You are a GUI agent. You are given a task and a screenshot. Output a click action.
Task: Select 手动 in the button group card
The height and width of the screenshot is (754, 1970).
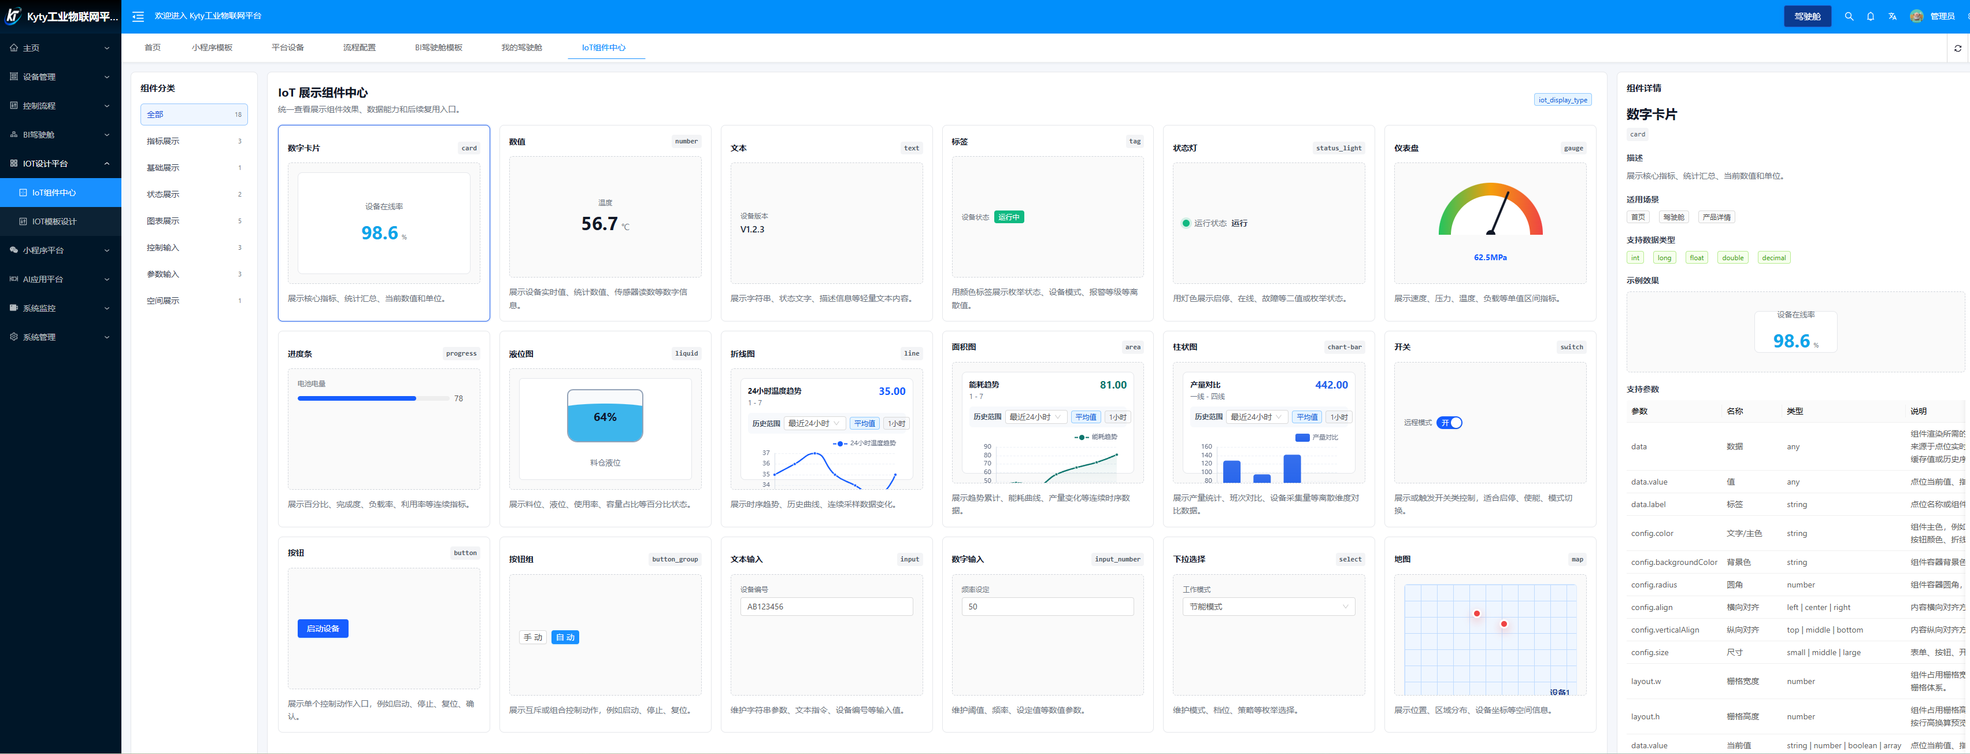(x=532, y=638)
